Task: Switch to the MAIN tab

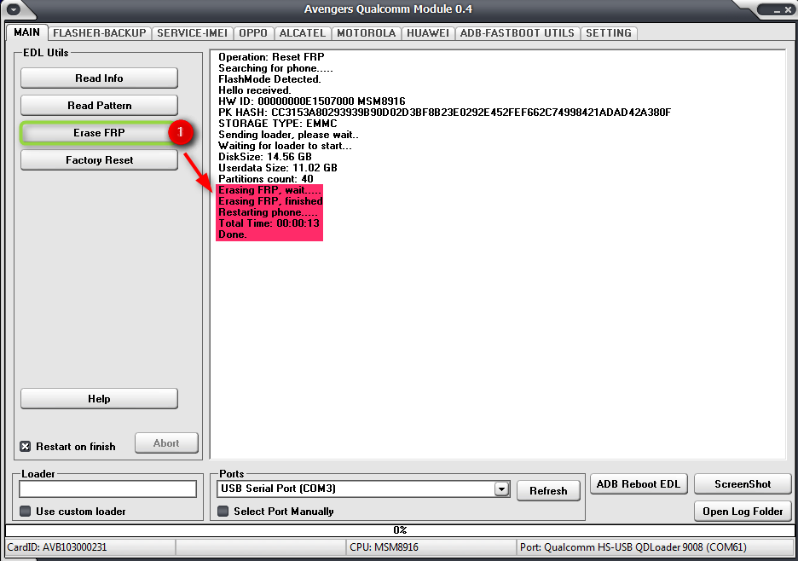Action: pyautogui.click(x=27, y=32)
